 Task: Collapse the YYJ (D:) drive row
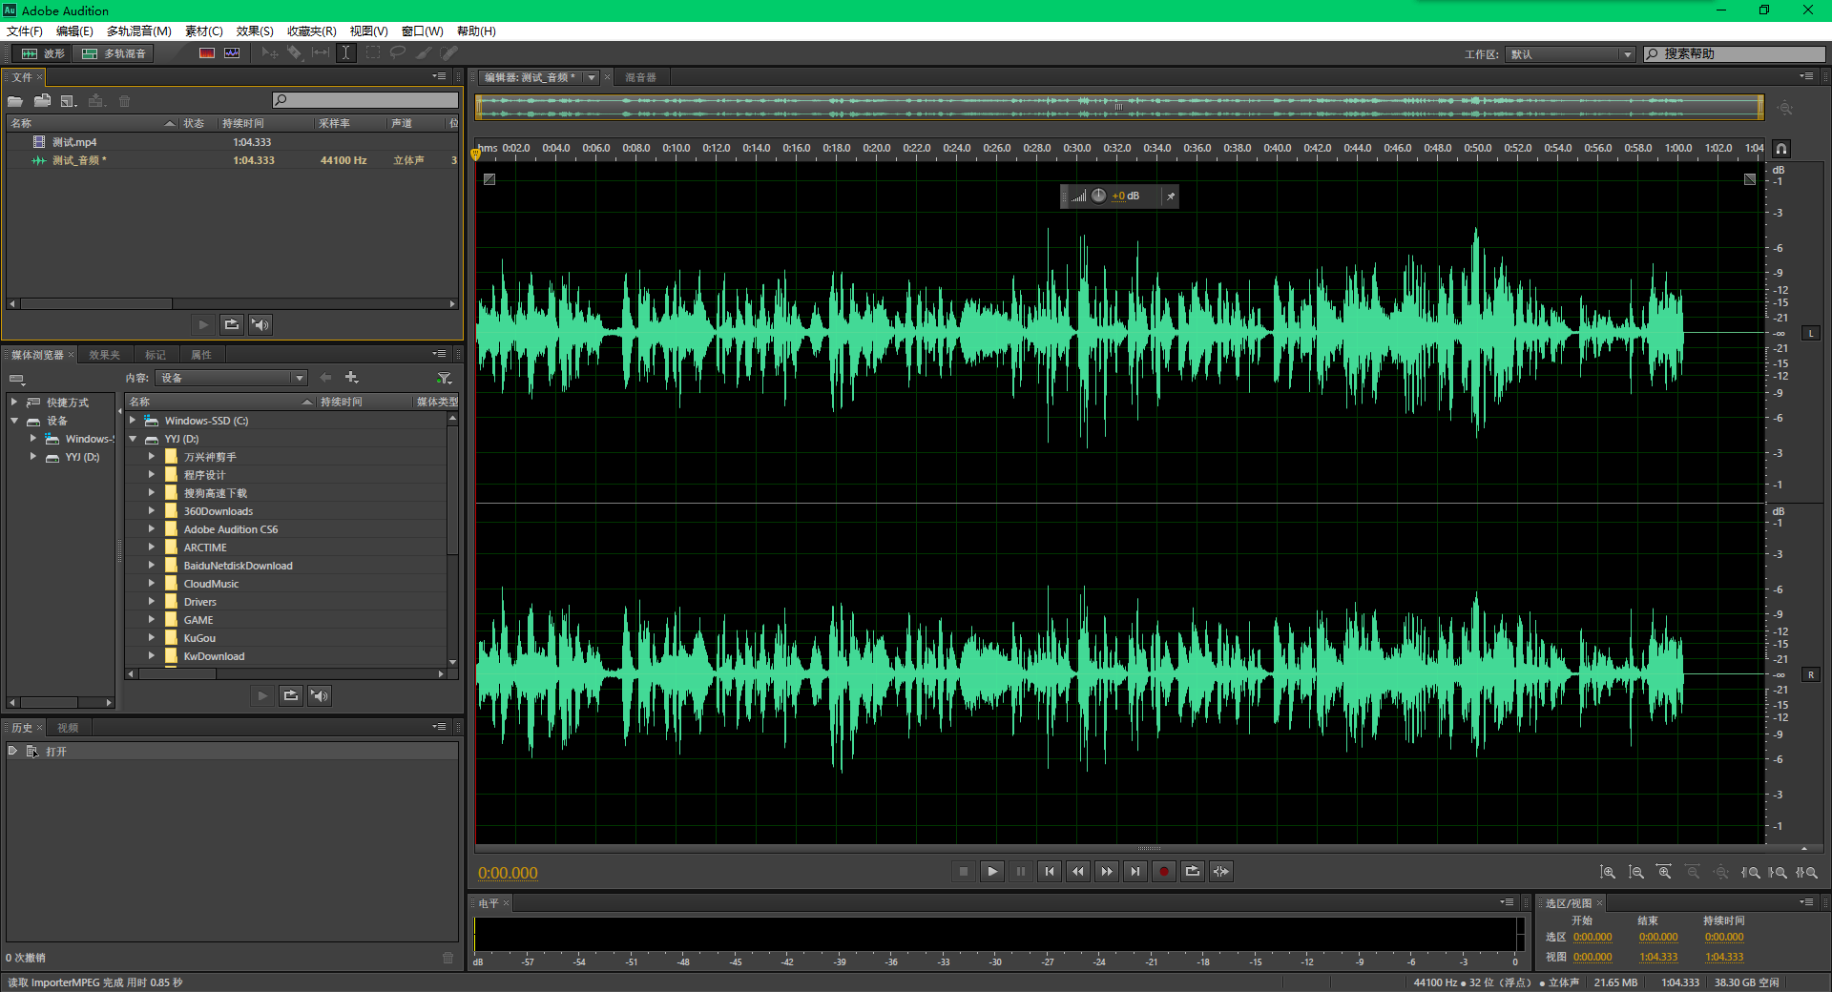coord(133,439)
